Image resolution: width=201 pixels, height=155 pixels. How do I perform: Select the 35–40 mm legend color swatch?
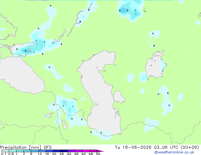tap(78, 151)
